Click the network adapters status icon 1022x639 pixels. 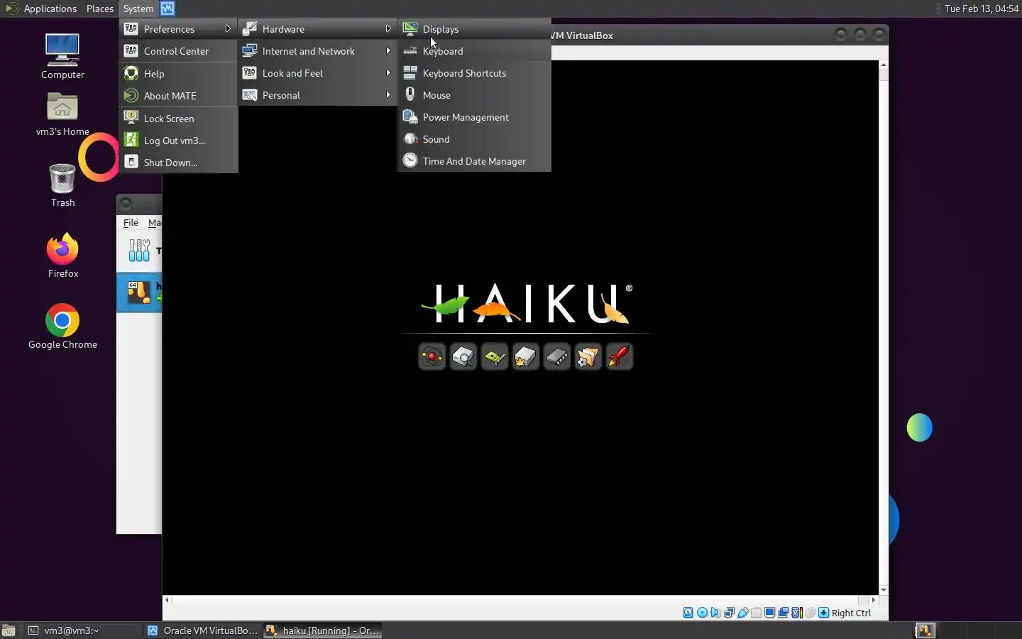[x=729, y=613]
